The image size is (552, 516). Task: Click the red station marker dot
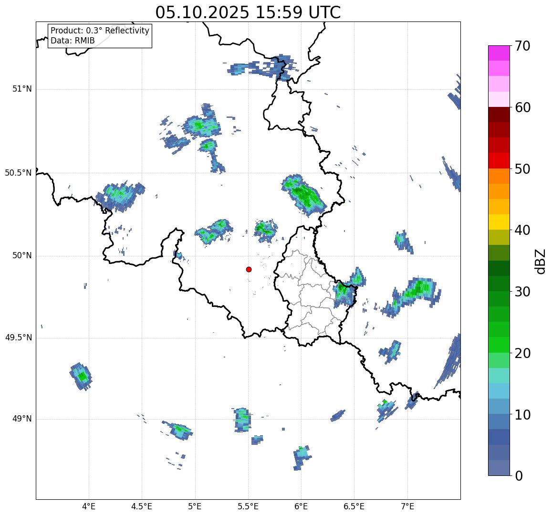click(x=249, y=269)
